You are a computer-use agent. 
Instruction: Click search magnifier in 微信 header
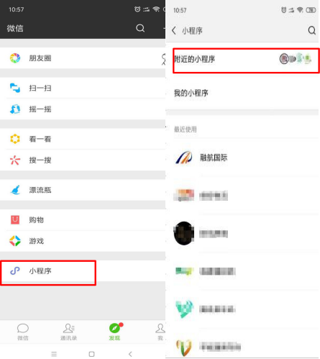point(140,28)
